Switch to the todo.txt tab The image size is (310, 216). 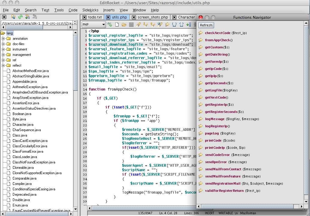click(95, 17)
